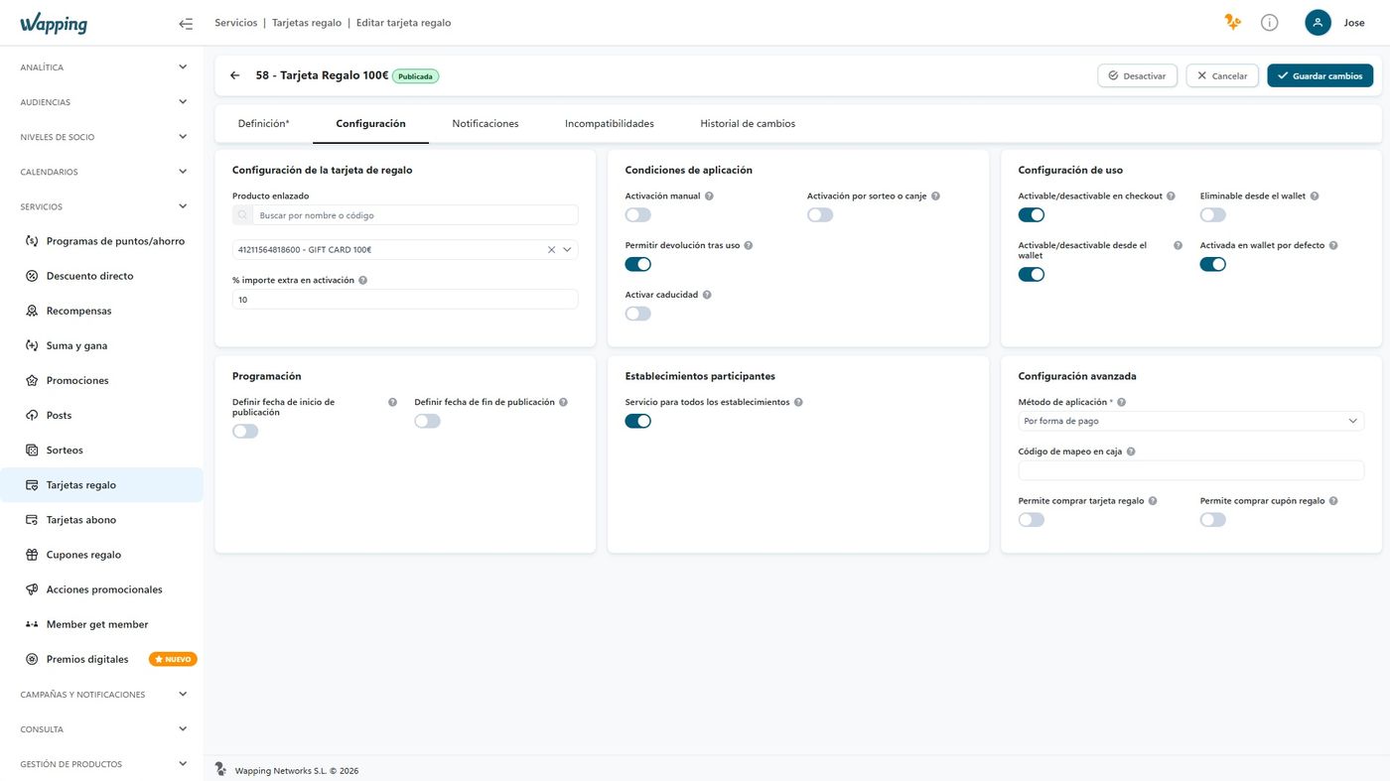The image size is (1390, 781).
Task: Show help for Permitir devolución tras uso
Action: click(x=749, y=245)
